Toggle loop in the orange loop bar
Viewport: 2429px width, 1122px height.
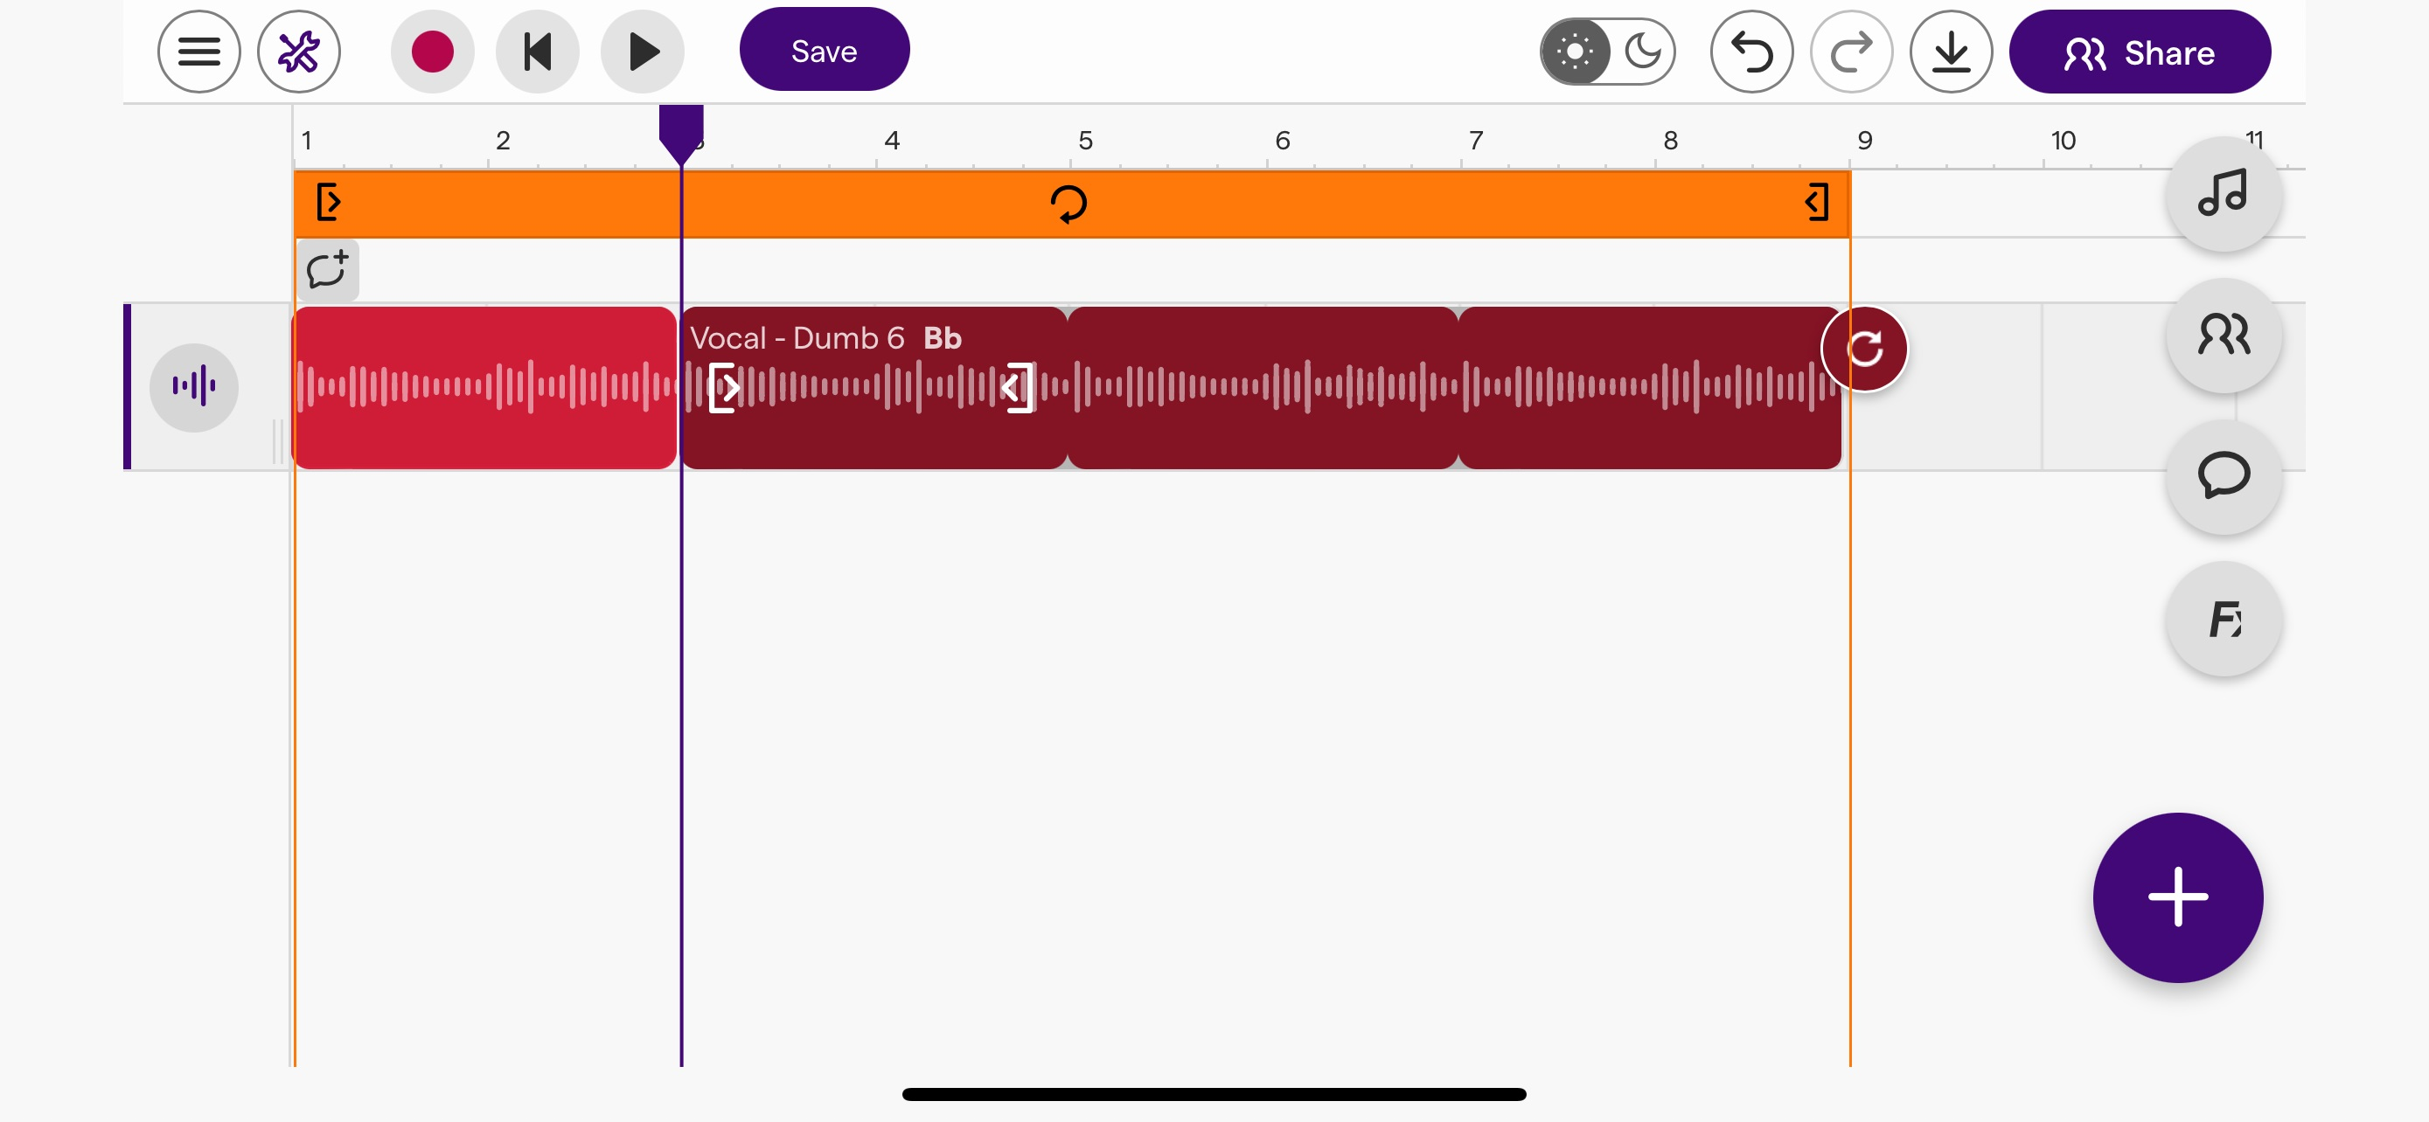1068,204
